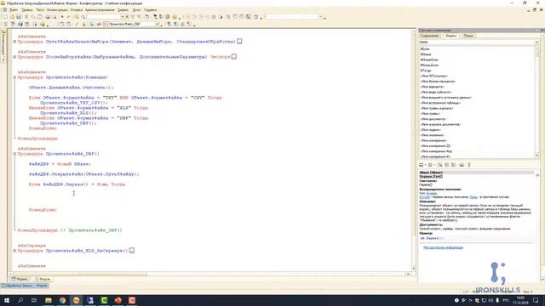Follow the Ложь link in help description
This screenshot has height=306, width=545.
(x=473, y=197)
